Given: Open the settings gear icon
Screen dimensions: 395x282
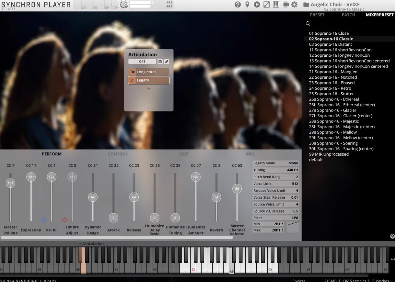Looking at the screenshot, I should point(294,4).
